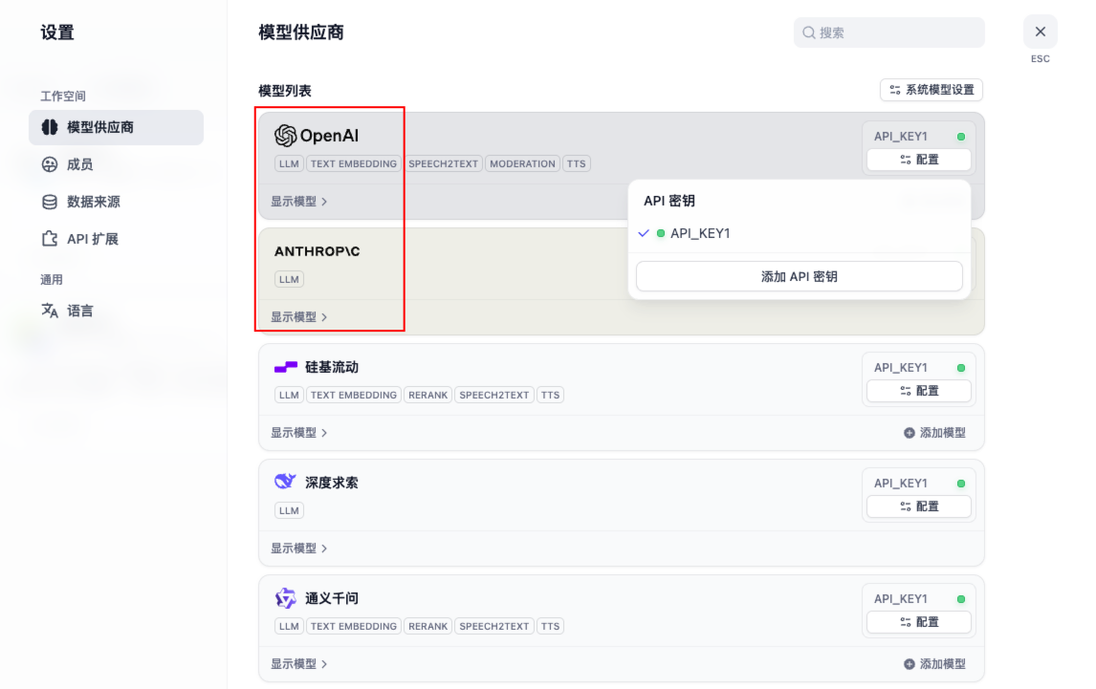This screenshot has width=1096, height=689.
Task: Click the 模型列表 heading
Action: (x=285, y=91)
